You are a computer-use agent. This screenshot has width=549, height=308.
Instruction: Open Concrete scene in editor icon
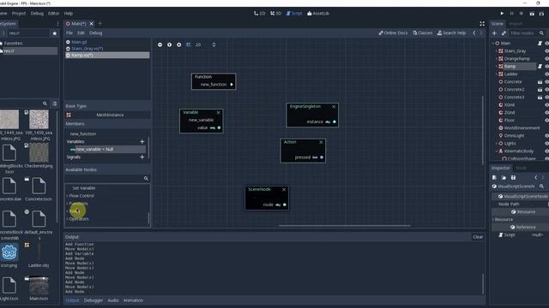click(x=540, y=82)
